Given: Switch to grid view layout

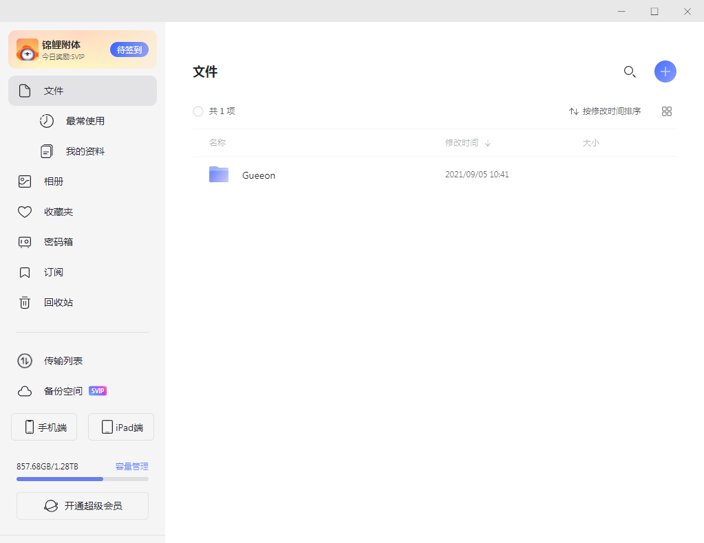Looking at the screenshot, I should pyautogui.click(x=666, y=111).
